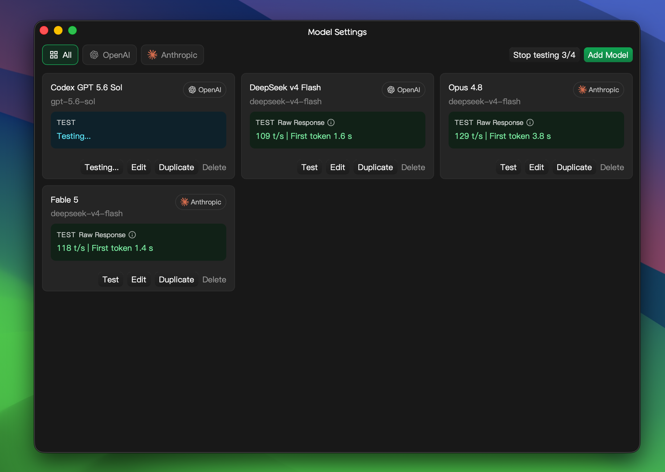
Task: Click the Opus 4.8 title
Action: (x=465, y=88)
